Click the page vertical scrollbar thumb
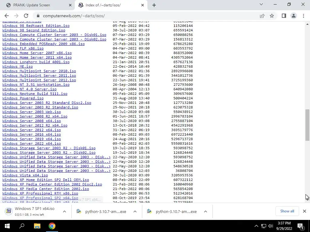This screenshot has width=310, height=232. [x=307, y=125]
